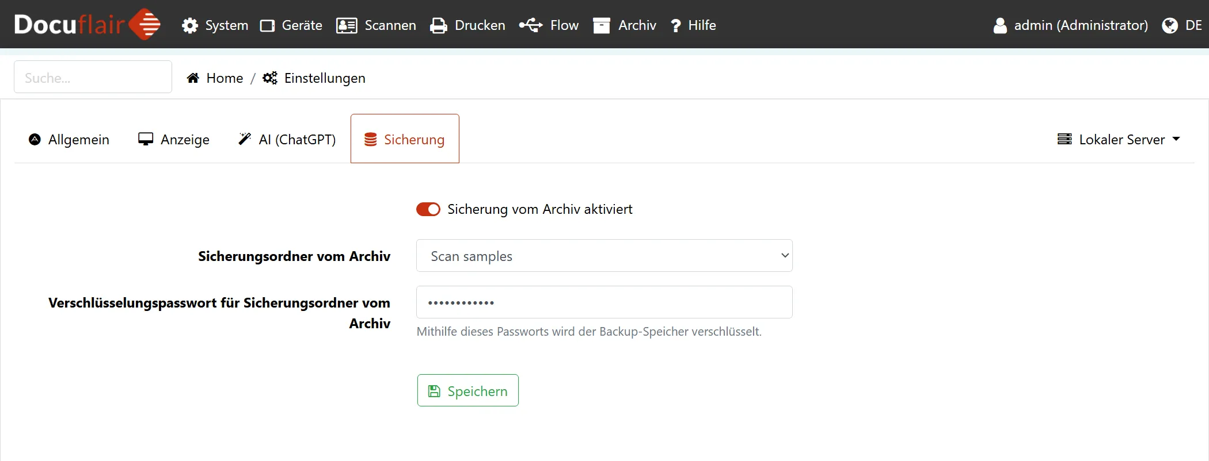This screenshot has height=461, width=1209.
Task: Click the Geräte device icon
Action: tap(267, 26)
